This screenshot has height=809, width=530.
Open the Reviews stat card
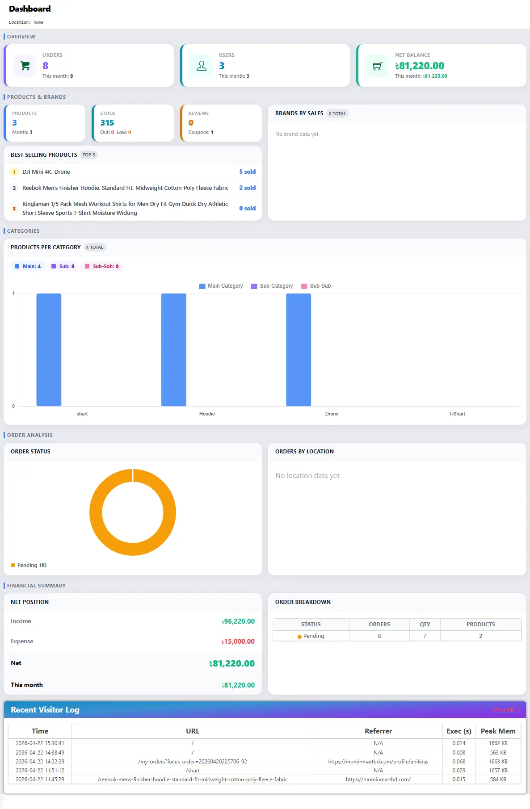click(x=221, y=123)
